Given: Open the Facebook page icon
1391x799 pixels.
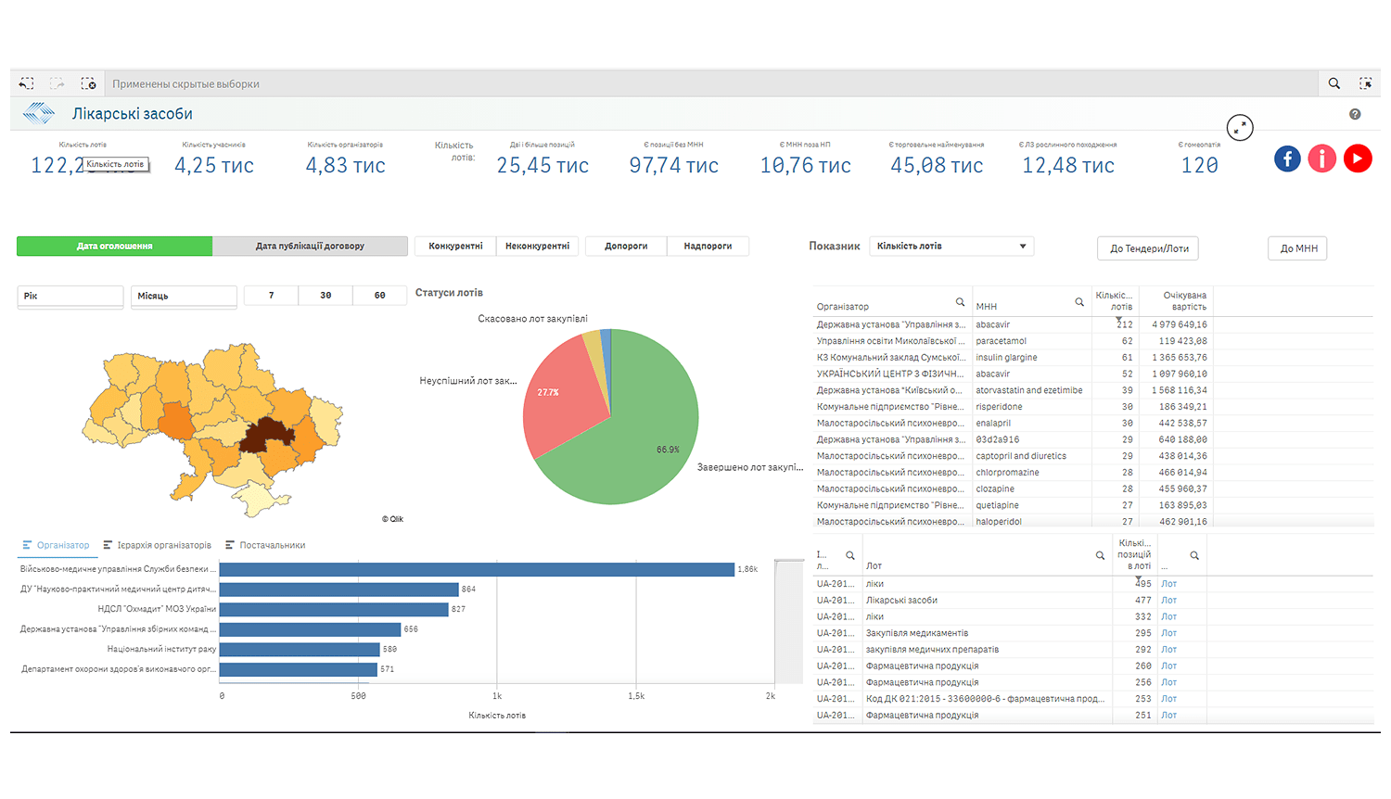Looking at the screenshot, I should coord(1287,159).
